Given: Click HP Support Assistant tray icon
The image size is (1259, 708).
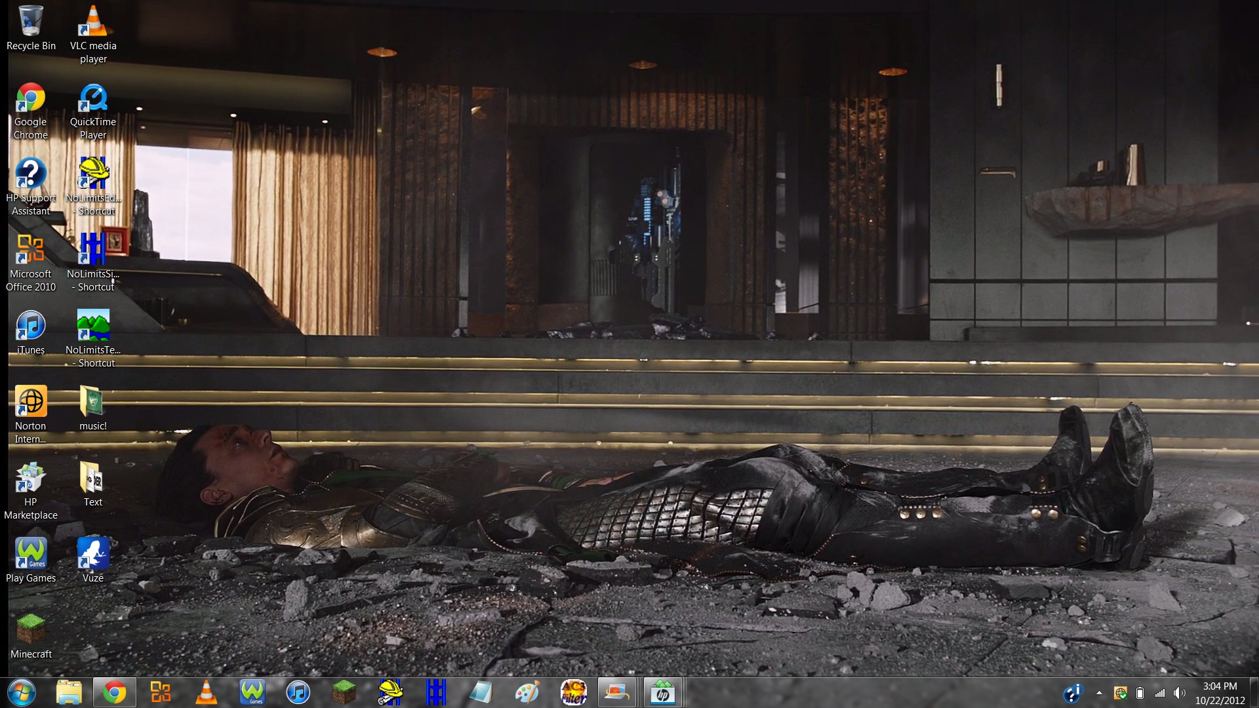Looking at the screenshot, I should coord(1073,693).
